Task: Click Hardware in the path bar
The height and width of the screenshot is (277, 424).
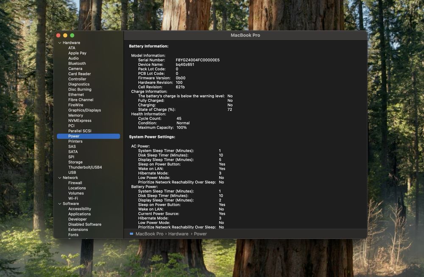Action: click(178, 234)
